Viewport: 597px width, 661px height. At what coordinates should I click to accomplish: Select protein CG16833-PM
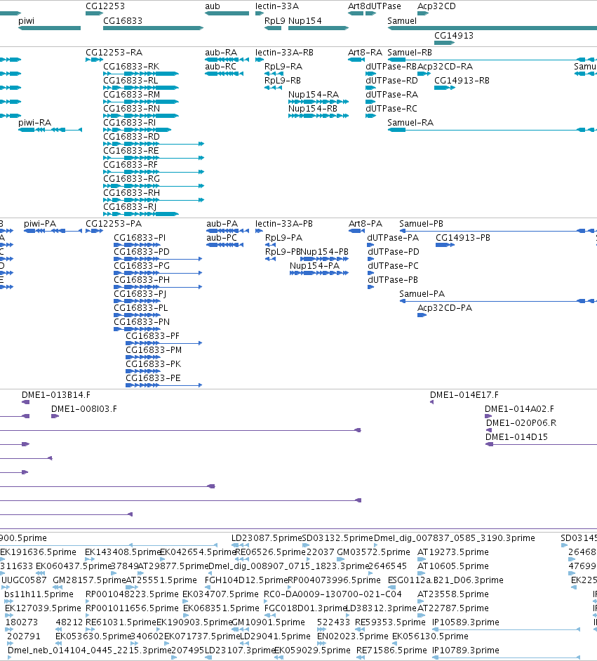coord(154,350)
